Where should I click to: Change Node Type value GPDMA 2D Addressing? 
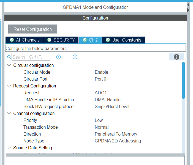pyautogui.click(x=118, y=141)
